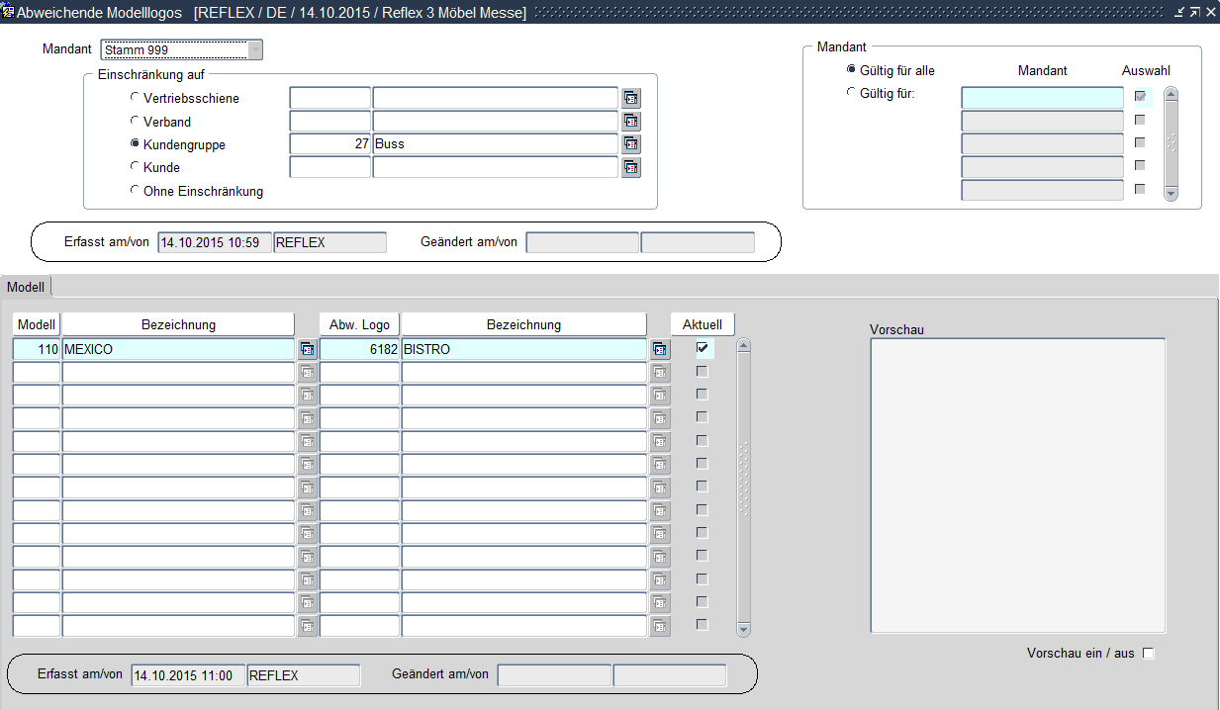Open lookup icon for Kundengruppe Buss
The width and height of the screenshot is (1220, 710).
point(631,144)
